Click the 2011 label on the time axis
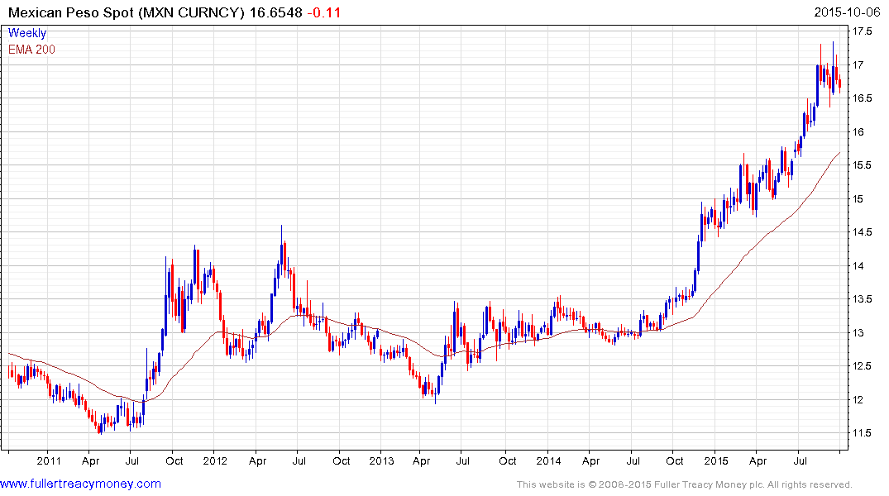Image resolution: width=889 pixels, height=496 pixels. [49, 460]
